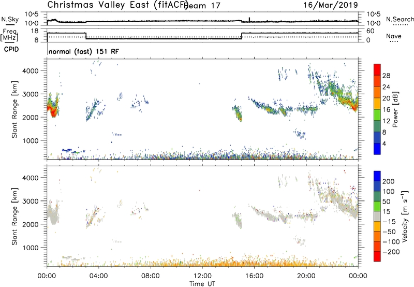Click the '60' Nave axis tick
The image size is (414, 287).
pos(371,31)
